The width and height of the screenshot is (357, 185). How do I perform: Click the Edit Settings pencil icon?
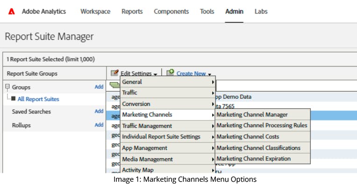pyautogui.click(x=114, y=73)
